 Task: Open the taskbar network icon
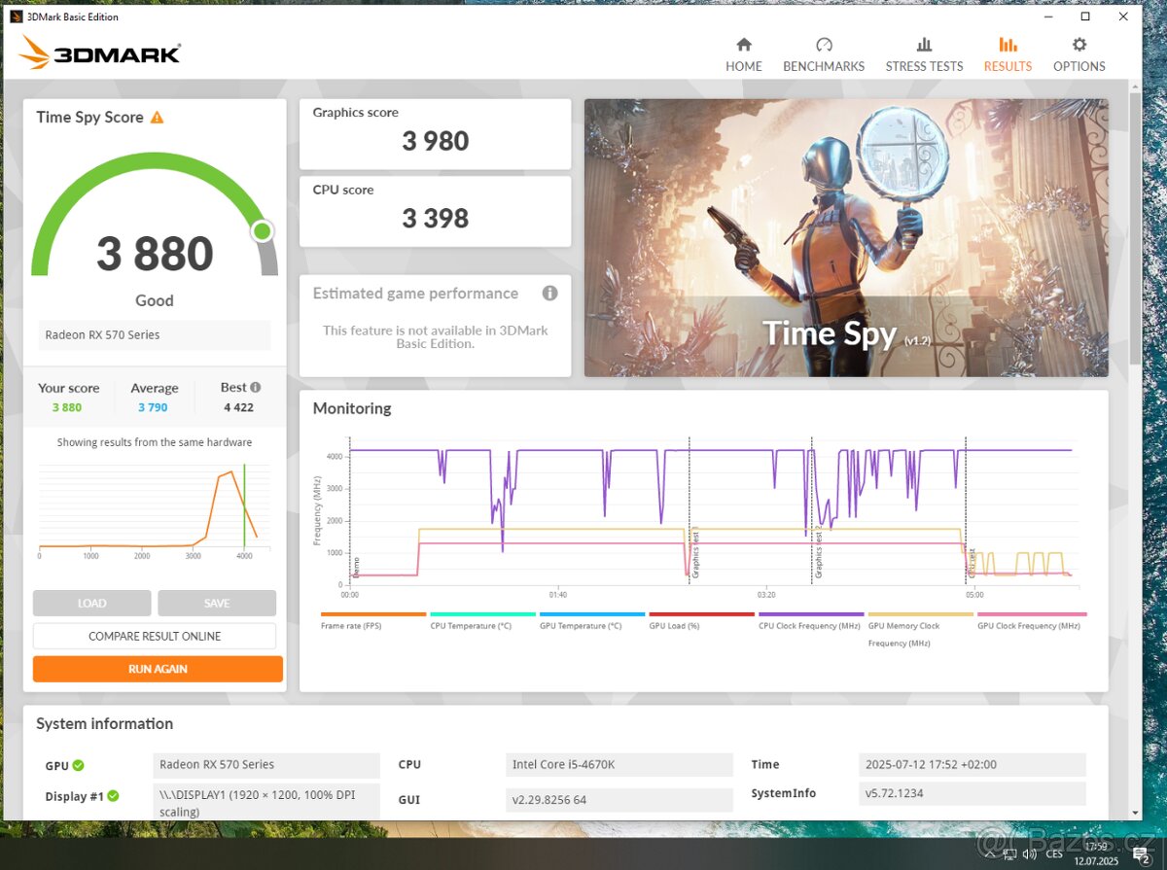pos(1010,853)
